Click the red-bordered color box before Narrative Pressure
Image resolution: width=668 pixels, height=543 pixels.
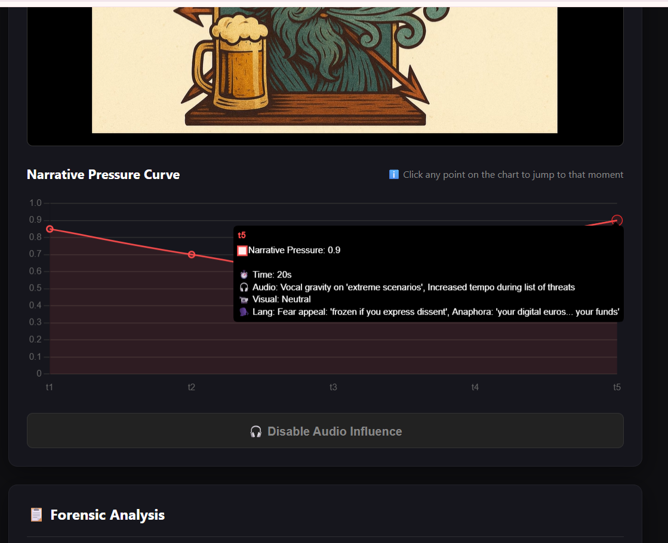(x=242, y=251)
